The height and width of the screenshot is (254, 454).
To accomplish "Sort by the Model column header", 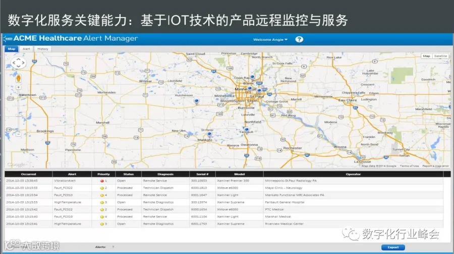I will coord(240,174).
